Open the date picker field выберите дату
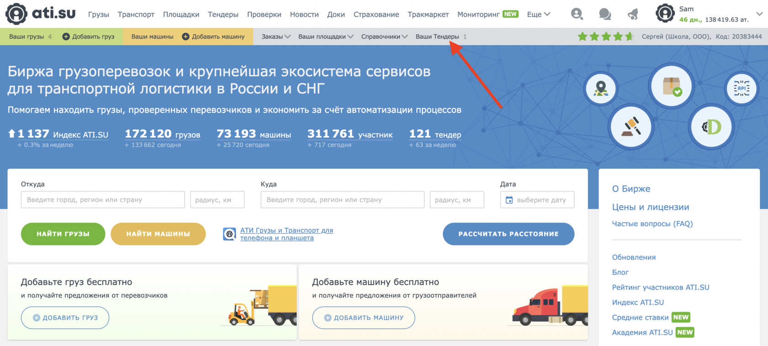The height and width of the screenshot is (346, 768). 537,200
